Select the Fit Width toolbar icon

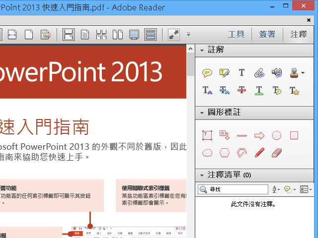12,35
